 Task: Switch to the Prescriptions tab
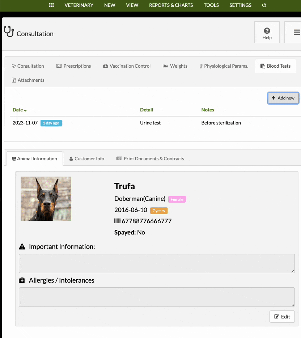[73, 66]
